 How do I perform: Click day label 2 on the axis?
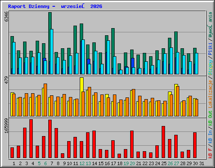click(x=20, y=163)
